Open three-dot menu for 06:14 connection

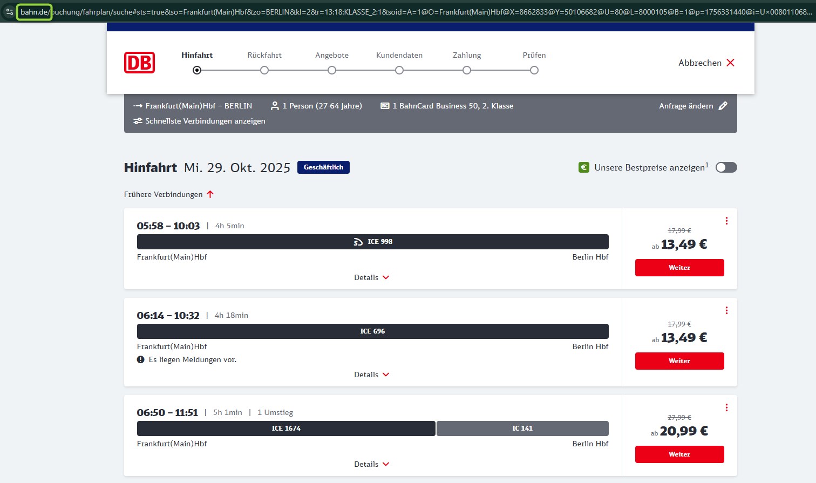(x=726, y=310)
